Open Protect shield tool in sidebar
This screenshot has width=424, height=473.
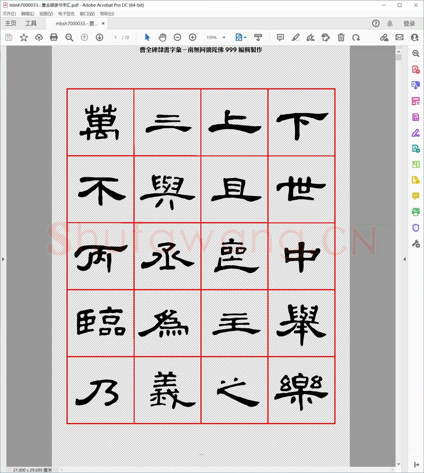pos(416,227)
